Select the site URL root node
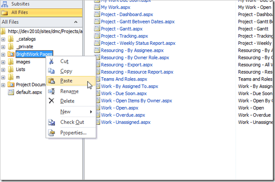The width and height of the screenshot is (275, 182). pos(45,31)
